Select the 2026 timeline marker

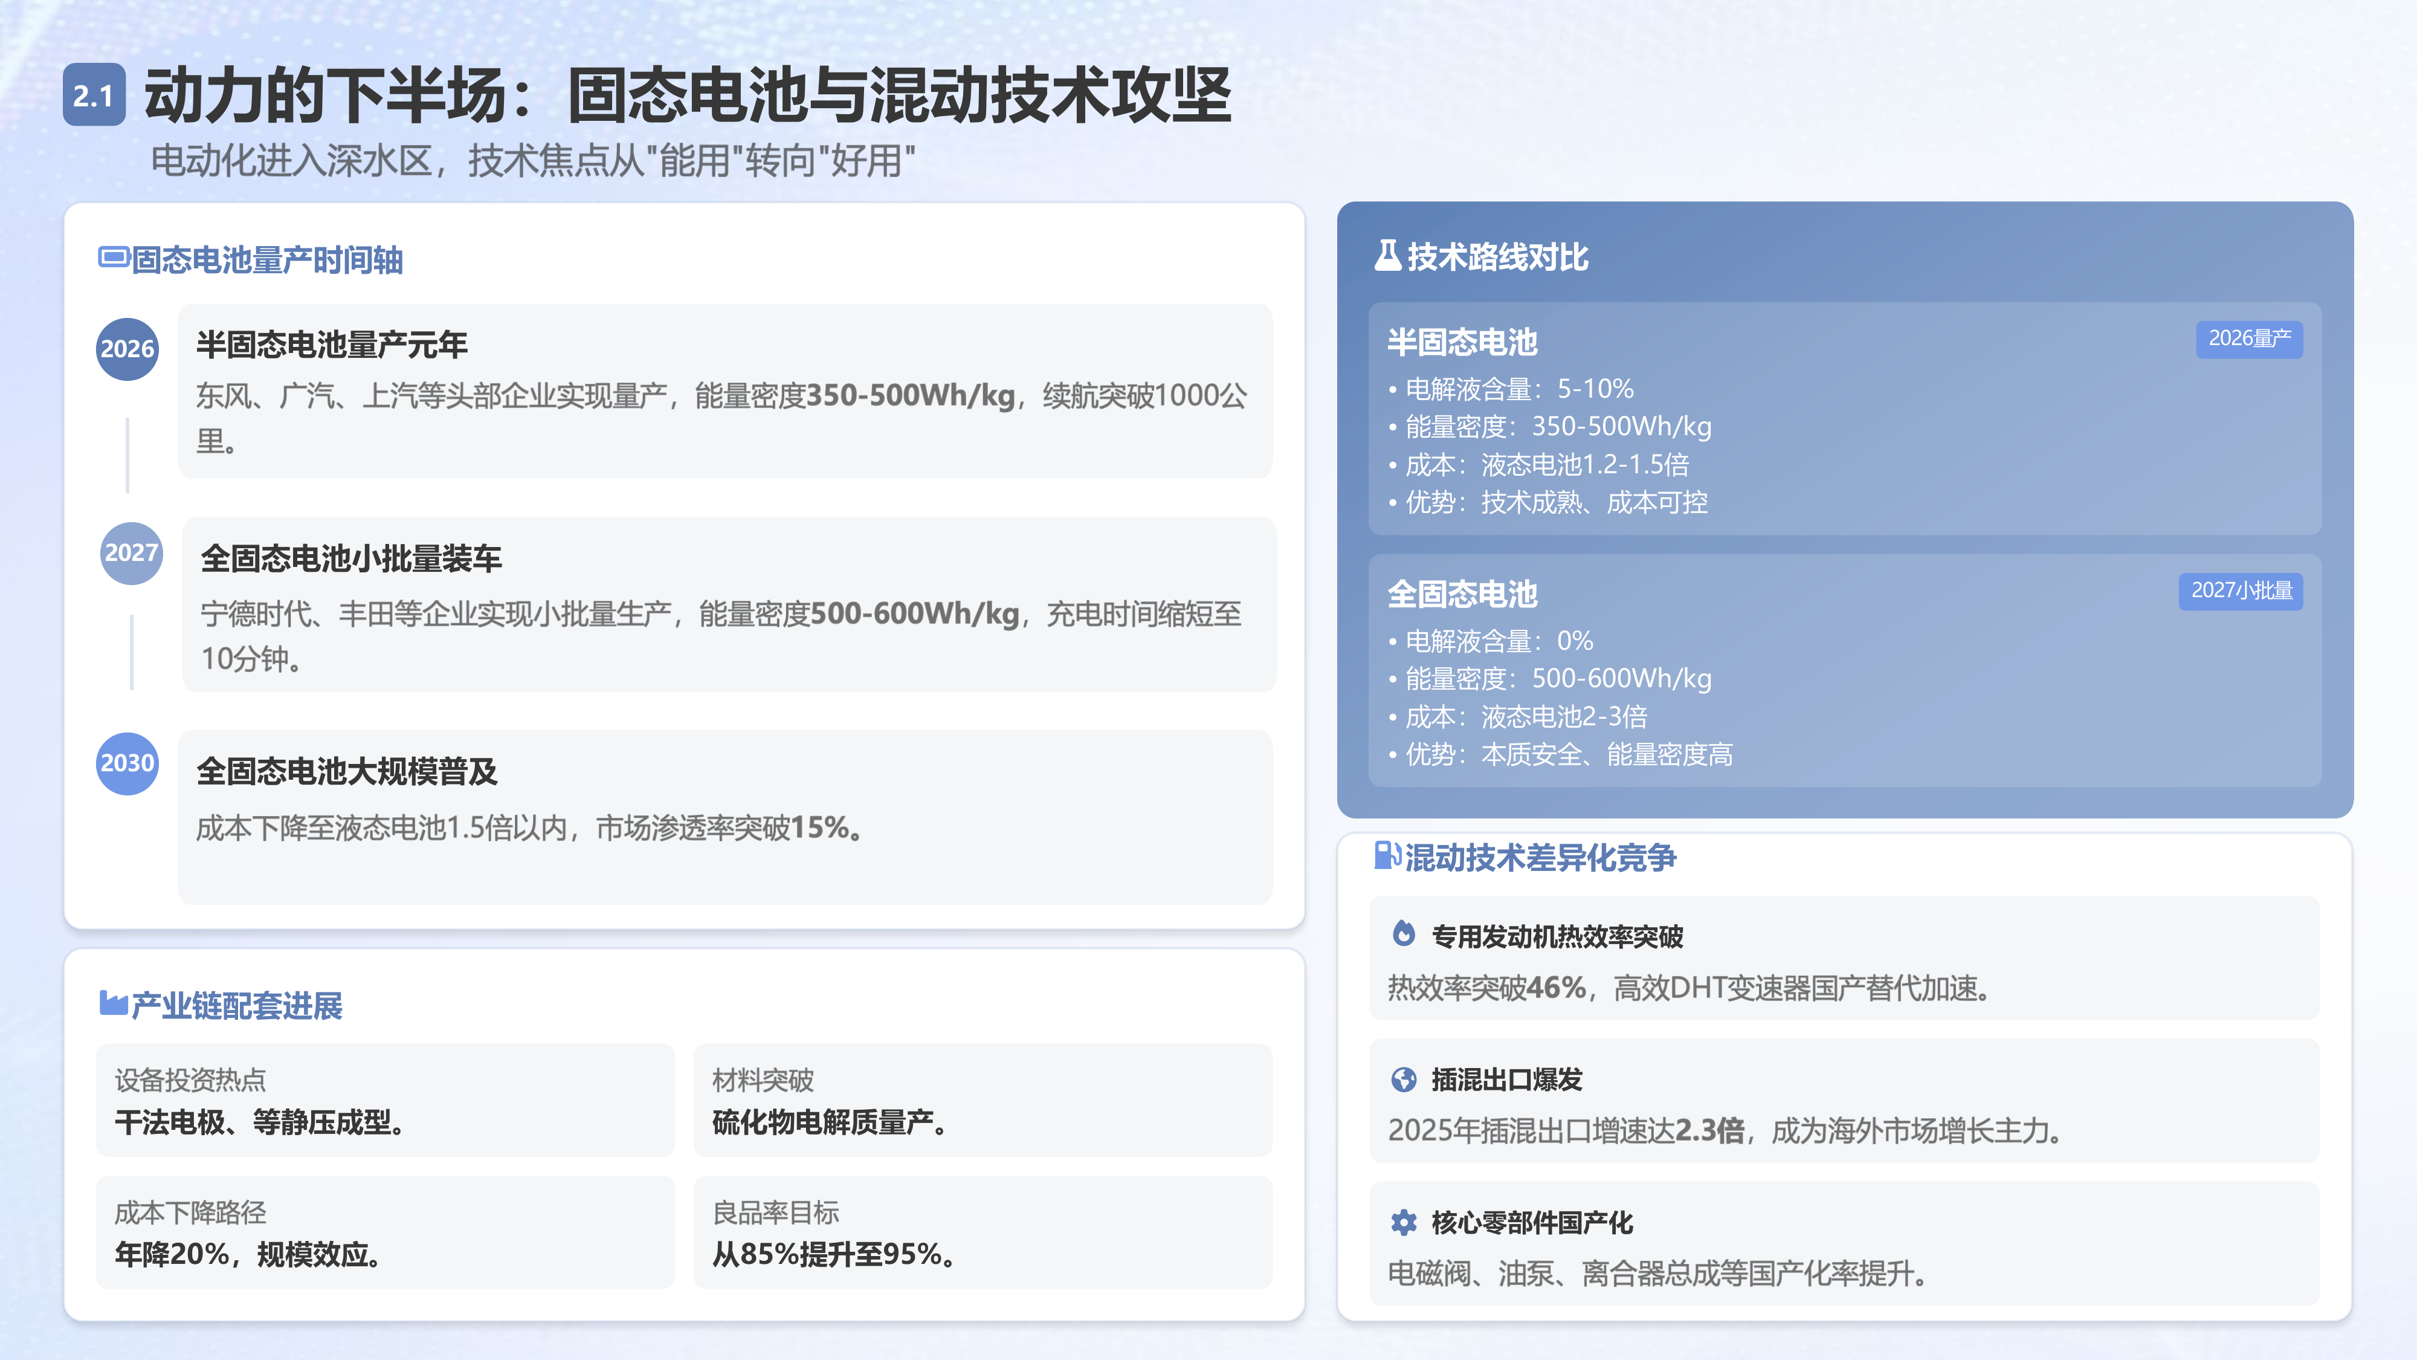click(127, 349)
